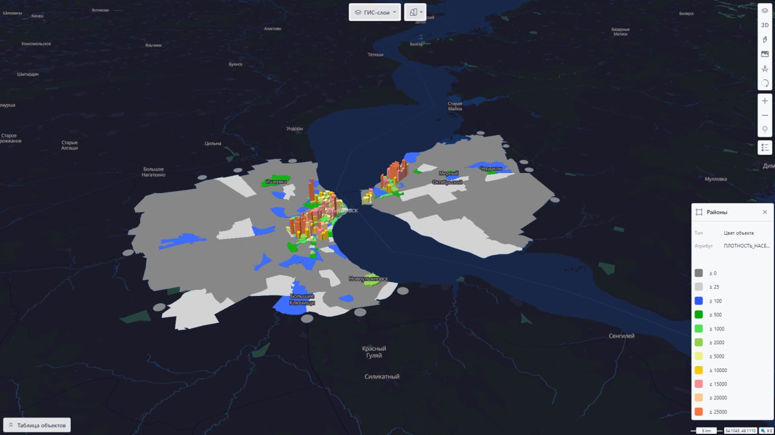Click the Апастово map label
This screenshot has width=775, height=435.
tap(273, 29)
